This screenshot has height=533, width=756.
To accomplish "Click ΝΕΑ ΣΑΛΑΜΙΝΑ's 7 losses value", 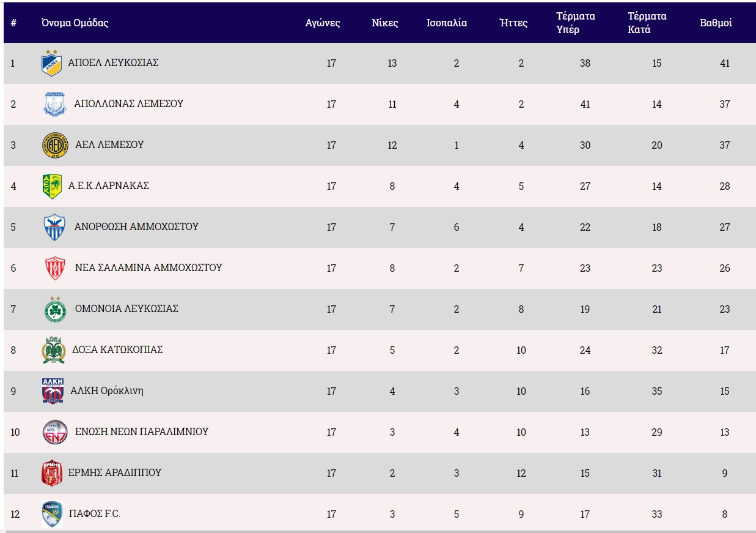I will (521, 268).
